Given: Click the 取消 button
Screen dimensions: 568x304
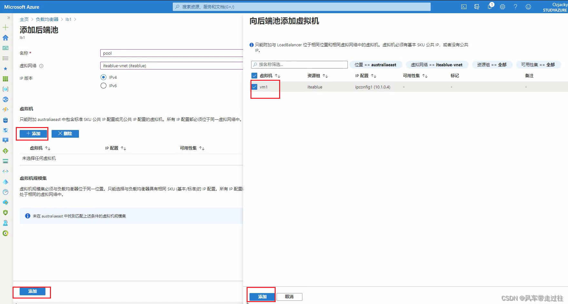Looking at the screenshot, I should [x=289, y=297].
